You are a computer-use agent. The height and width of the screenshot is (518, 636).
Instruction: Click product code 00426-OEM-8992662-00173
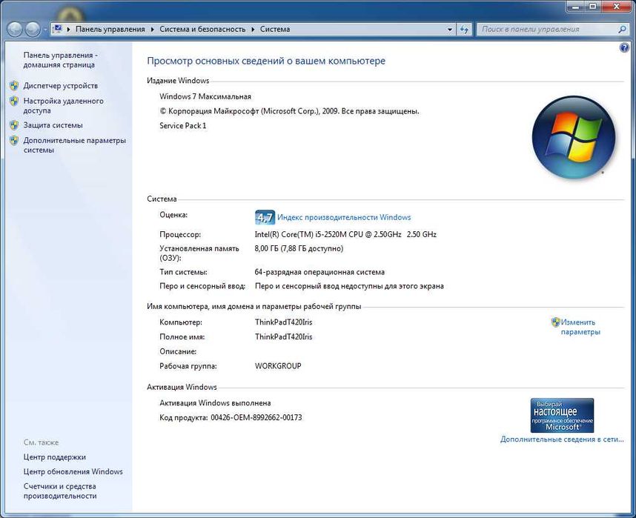[256, 417]
